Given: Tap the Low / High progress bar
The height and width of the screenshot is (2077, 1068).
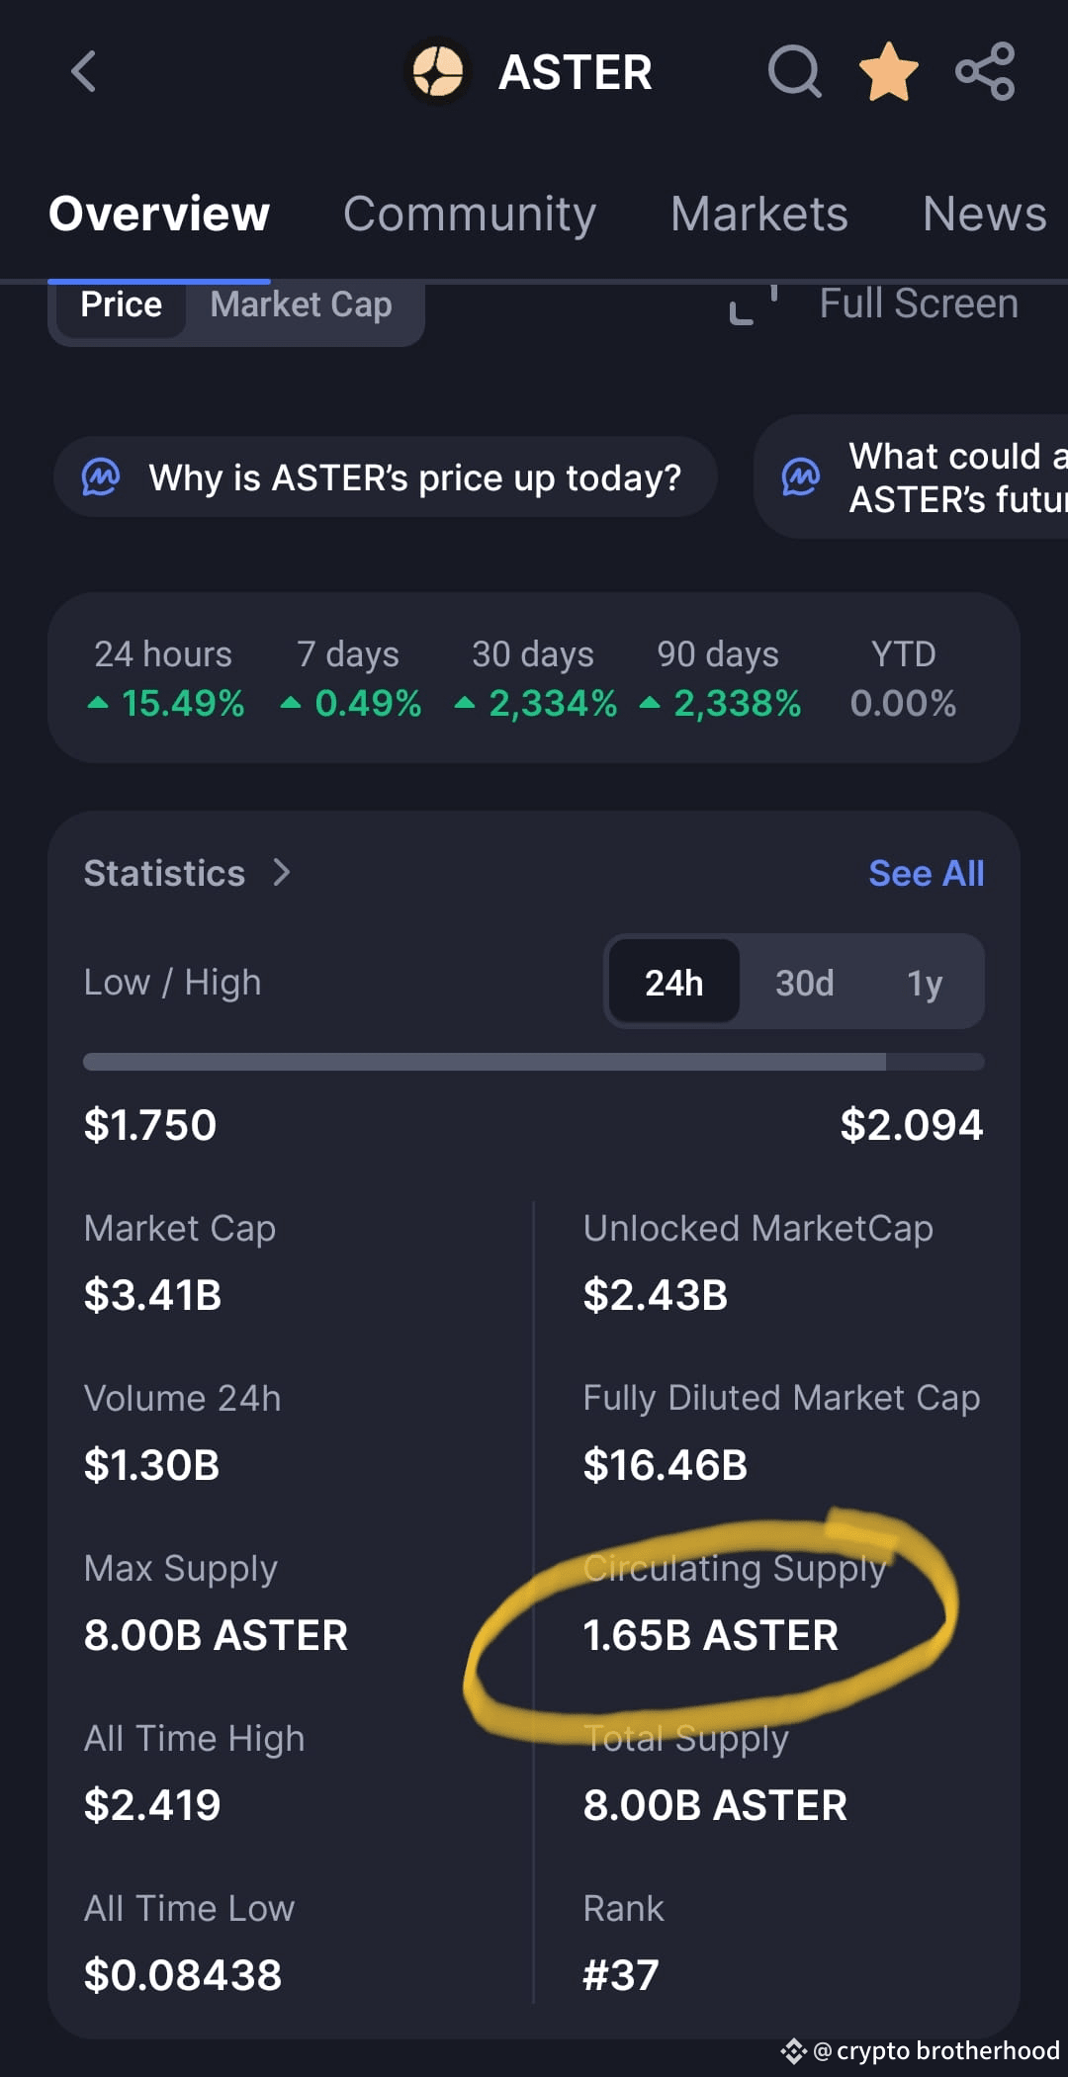Looking at the screenshot, I should 534,1062.
